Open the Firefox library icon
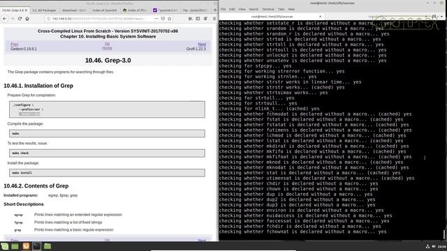 click(191, 19)
